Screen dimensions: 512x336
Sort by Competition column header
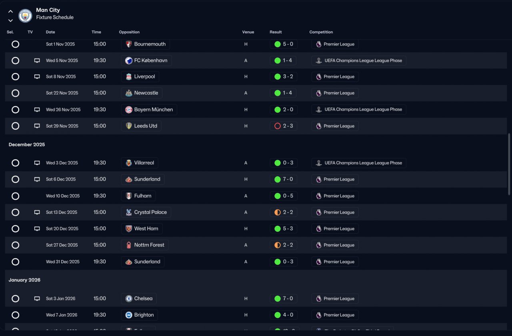(x=321, y=32)
